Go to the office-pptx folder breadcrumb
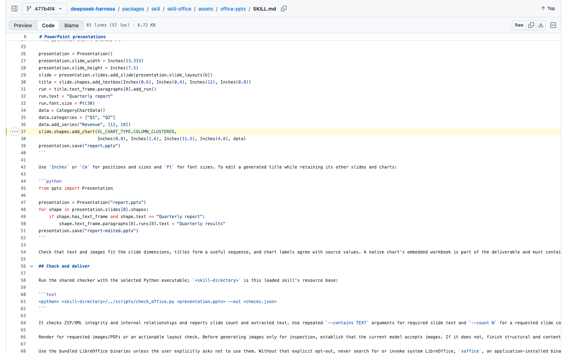The height and width of the screenshot is (354, 567). pyautogui.click(x=233, y=9)
